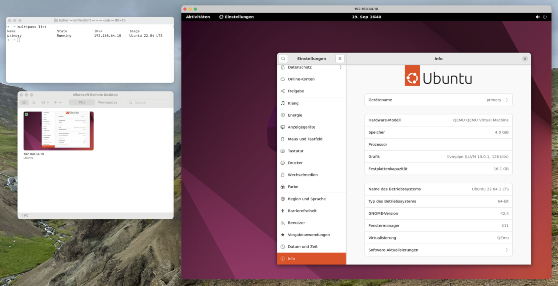Open Anzeigegeräte settings
The image size is (558, 286).
pyautogui.click(x=283, y=127)
